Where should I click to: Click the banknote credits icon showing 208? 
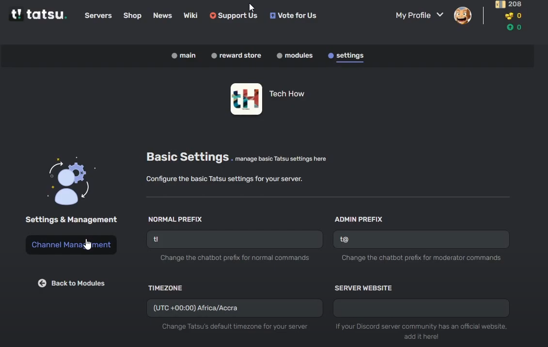click(501, 4)
